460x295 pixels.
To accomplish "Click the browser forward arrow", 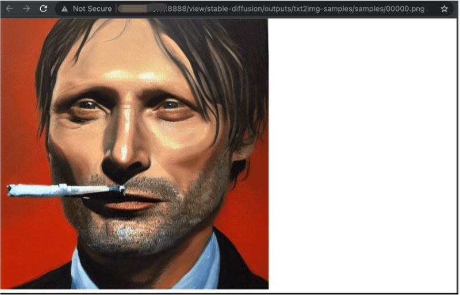I will pos(26,9).
